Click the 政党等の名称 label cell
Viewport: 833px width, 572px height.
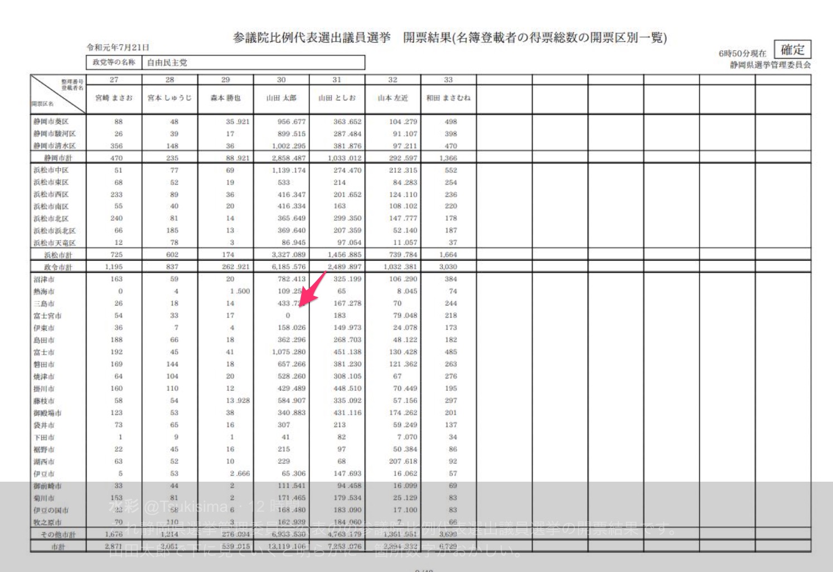click(114, 62)
